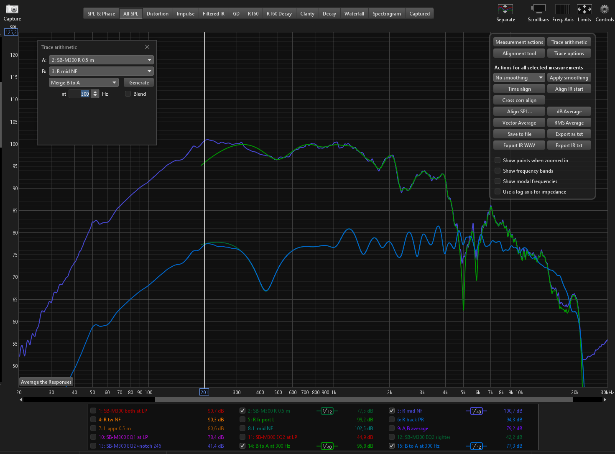The height and width of the screenshot is (454, 615).
Task: Click the merge frequency input field
Action: click(x=80, y=94)
